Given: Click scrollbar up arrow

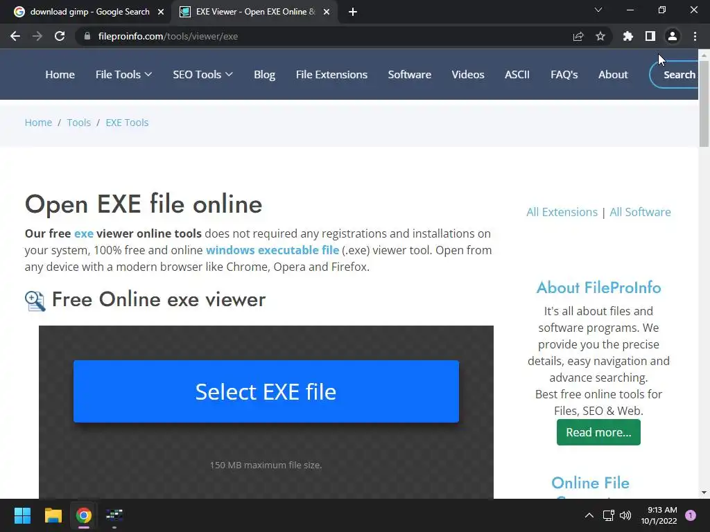Looking at the screenshot, I should pos(704,55).
